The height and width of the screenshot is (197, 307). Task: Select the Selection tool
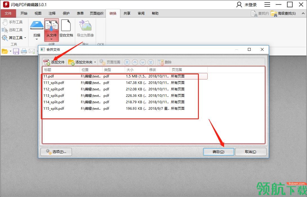(12, 30)
